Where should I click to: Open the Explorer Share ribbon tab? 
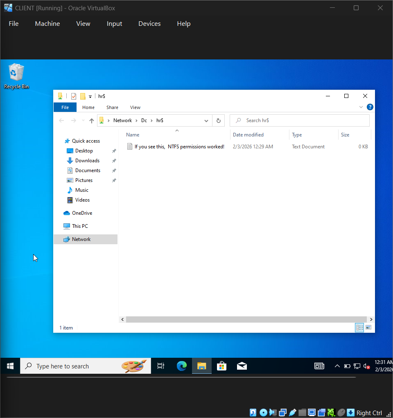[x=112, y=107]
